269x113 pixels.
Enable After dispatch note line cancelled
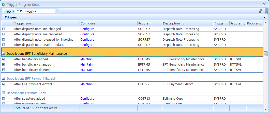point(3,34)
